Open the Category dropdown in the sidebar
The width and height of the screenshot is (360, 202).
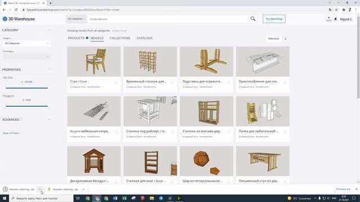[26, 43]
